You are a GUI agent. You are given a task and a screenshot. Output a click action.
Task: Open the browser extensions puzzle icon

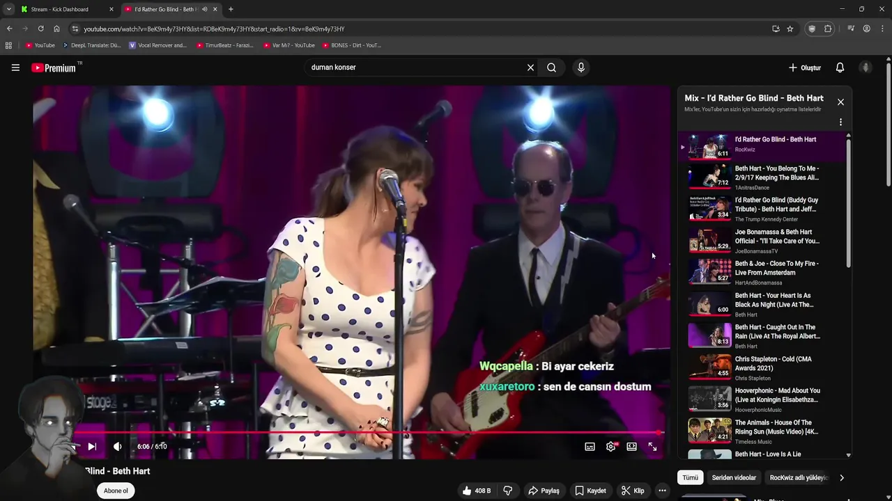coord(828,29)
